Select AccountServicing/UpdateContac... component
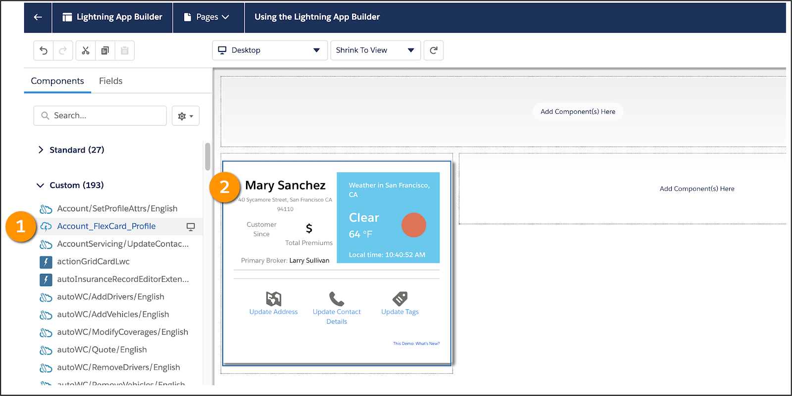Image resolution: width=792 pixels, height=396 pixels. [x=123, y=244]
